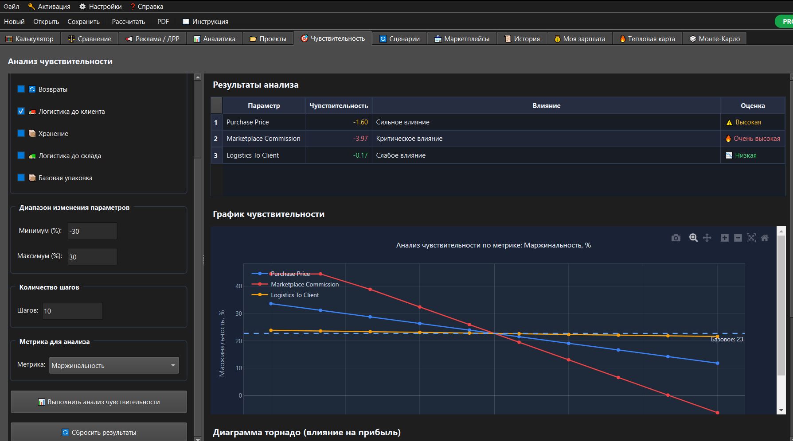Open the Тепловая карта tab

pyautogui.click(x=647, y=39)
